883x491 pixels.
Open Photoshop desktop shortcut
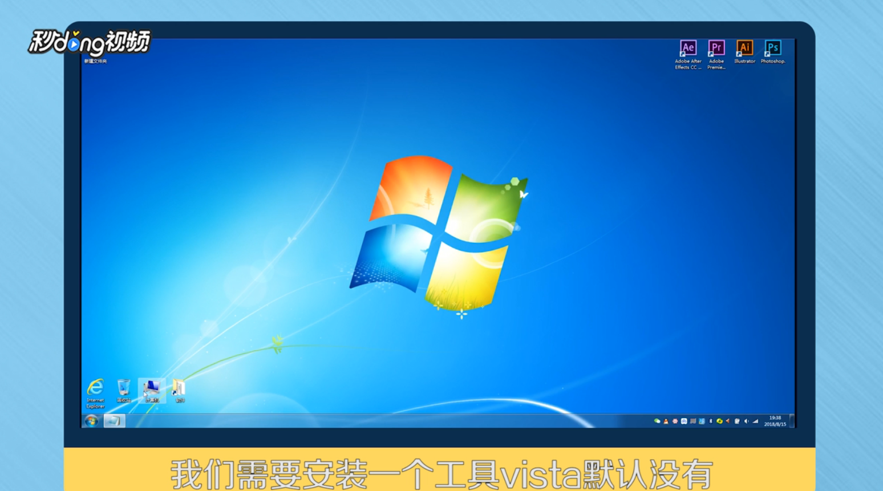click(773, 52)
